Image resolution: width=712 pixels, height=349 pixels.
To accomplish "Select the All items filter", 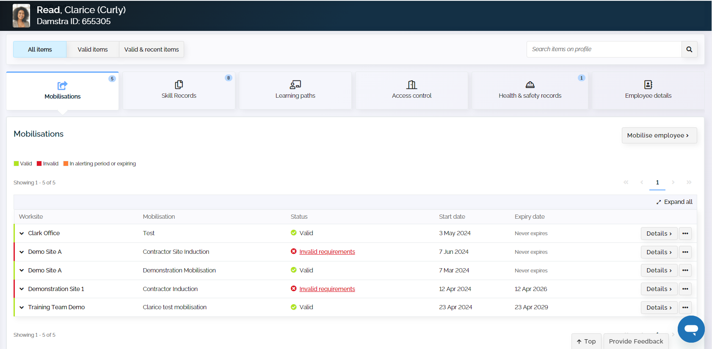I will click(40, 49).
